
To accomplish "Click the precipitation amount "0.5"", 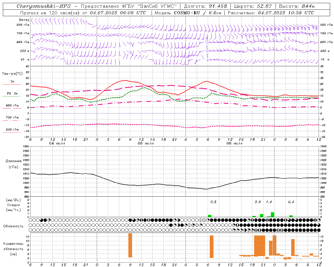I will point(213,202).
